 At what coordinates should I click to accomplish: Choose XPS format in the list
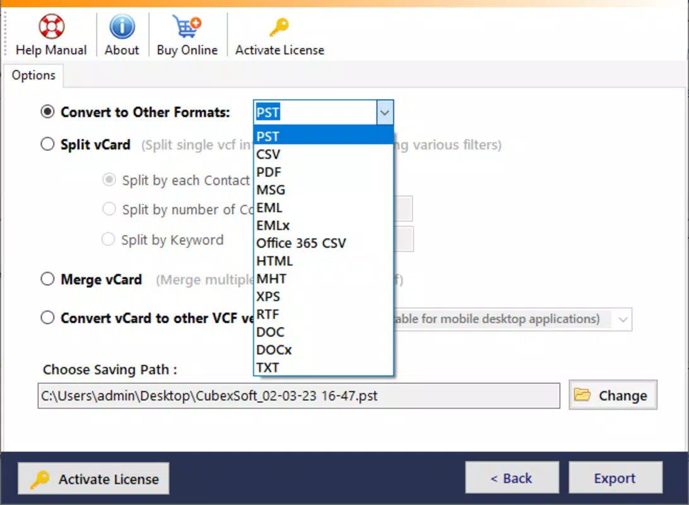[324, 296]
